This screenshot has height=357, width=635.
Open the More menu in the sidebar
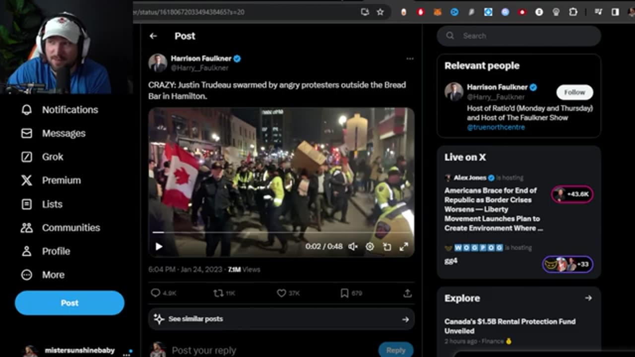(x=43, y=275)
